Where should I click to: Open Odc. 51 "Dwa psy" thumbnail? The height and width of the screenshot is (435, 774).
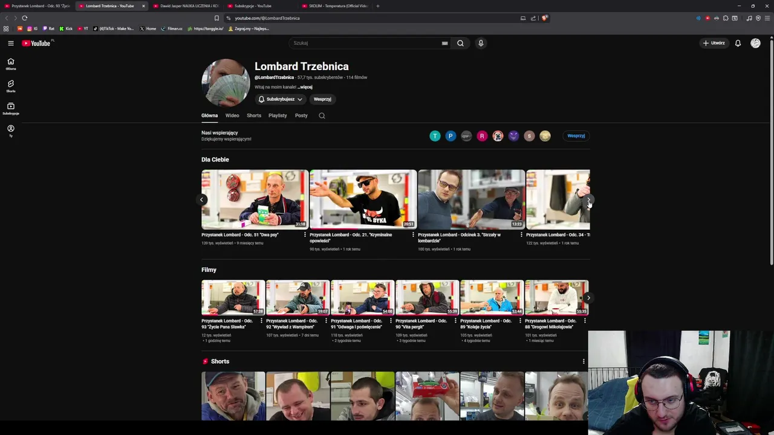pos(255,199)
